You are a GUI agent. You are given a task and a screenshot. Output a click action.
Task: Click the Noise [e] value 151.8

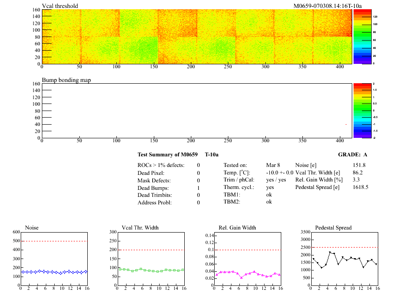point(359,165)
